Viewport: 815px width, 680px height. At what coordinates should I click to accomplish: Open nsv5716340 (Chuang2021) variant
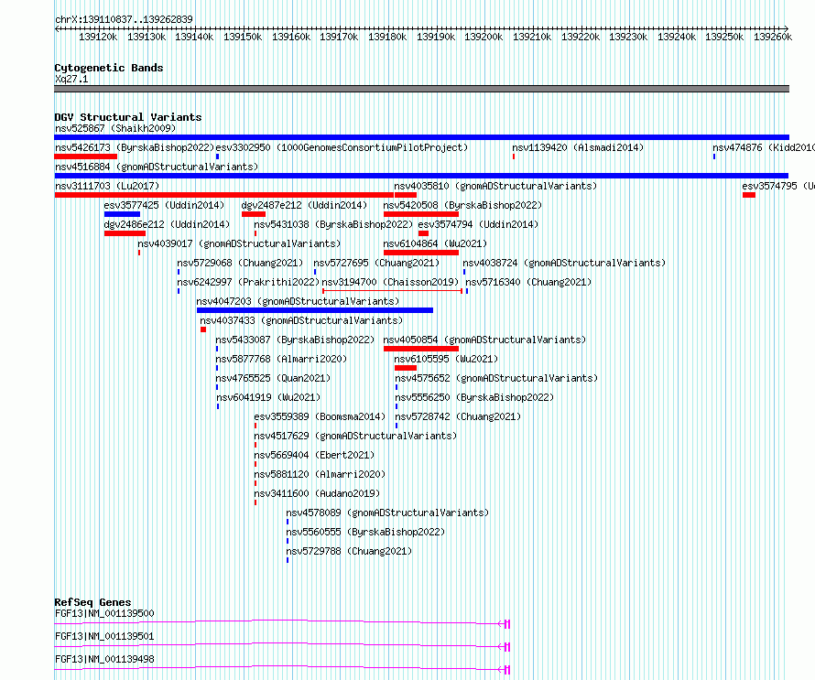click(x=528, y=282)
